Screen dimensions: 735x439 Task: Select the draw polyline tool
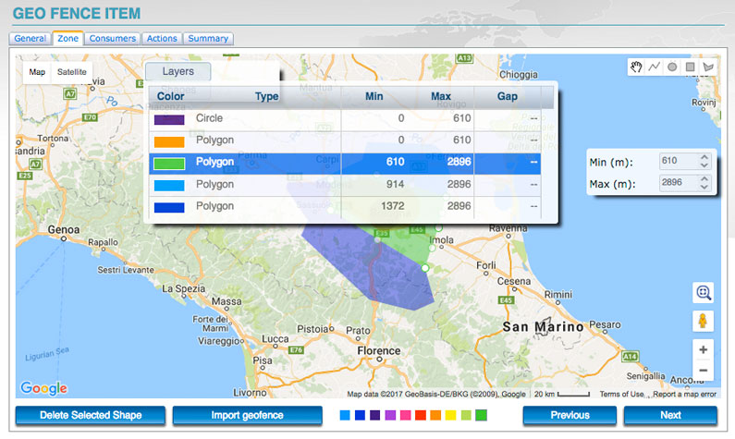point(654,67)
